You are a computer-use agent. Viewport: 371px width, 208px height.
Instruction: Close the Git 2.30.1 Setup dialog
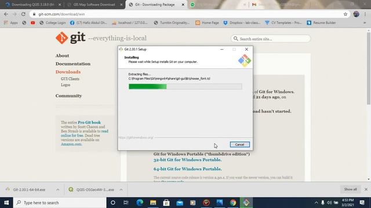tap(246, 49)
